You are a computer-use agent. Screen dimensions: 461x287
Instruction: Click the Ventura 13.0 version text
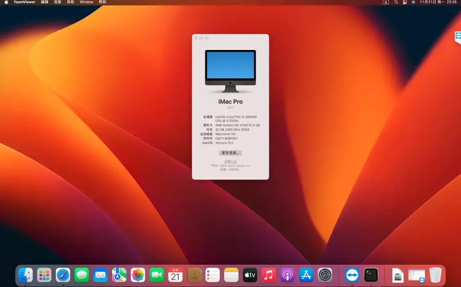coord(224,143)
